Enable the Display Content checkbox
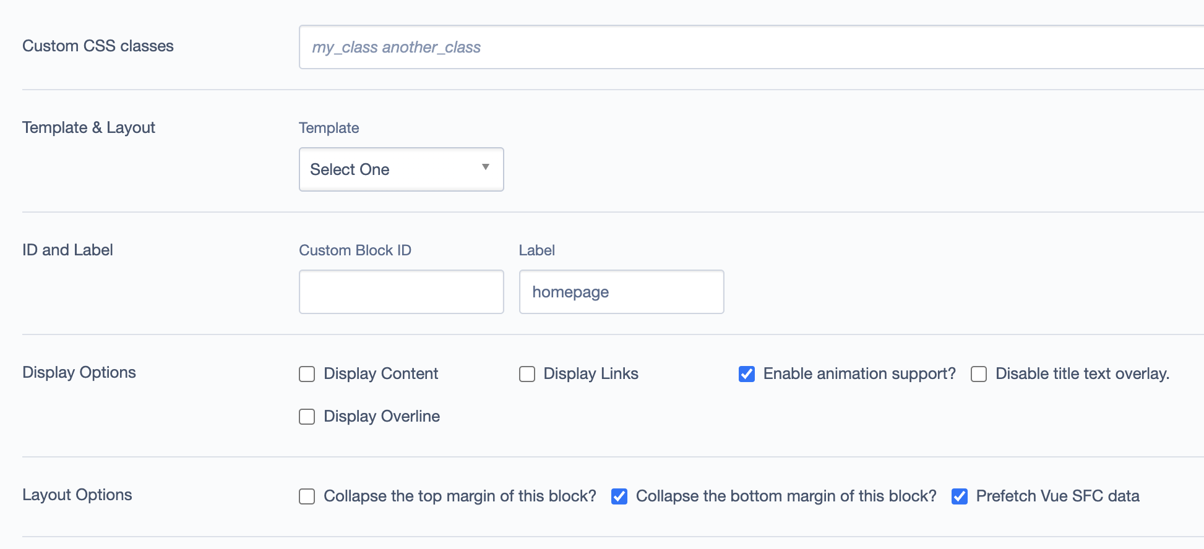The width and height of the screenshot is (1204, 549). 307,374
